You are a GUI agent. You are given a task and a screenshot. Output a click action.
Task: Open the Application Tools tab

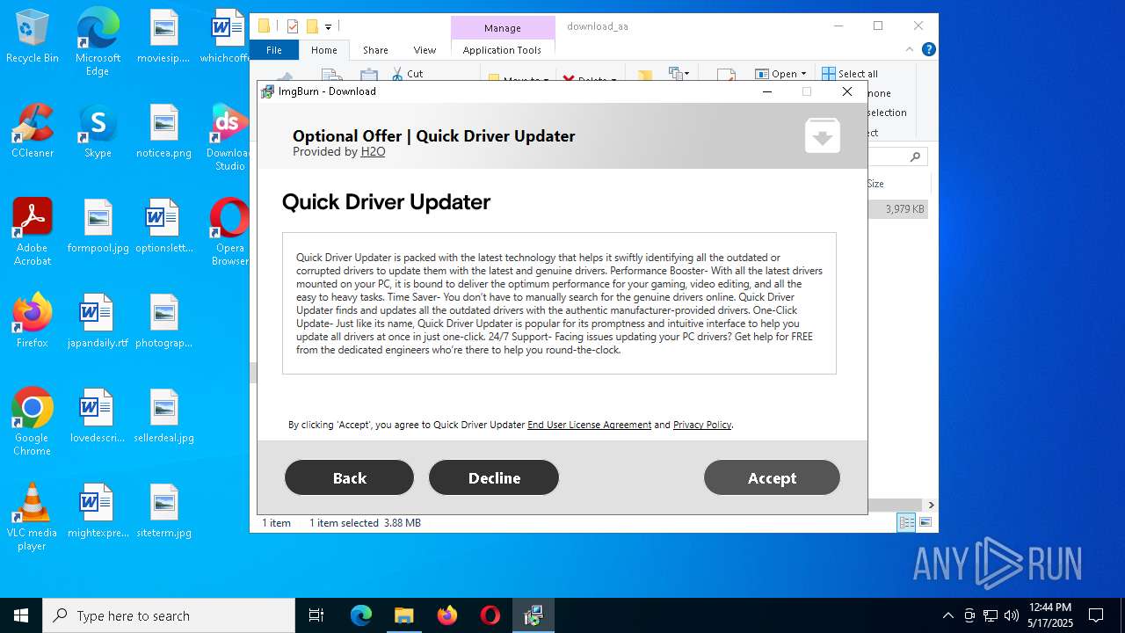click(x=502, y=50)
